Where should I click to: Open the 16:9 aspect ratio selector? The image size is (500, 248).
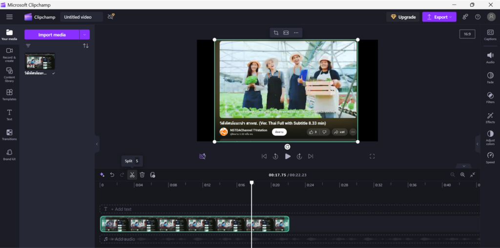pyautogui.click(x=467, y=34)
